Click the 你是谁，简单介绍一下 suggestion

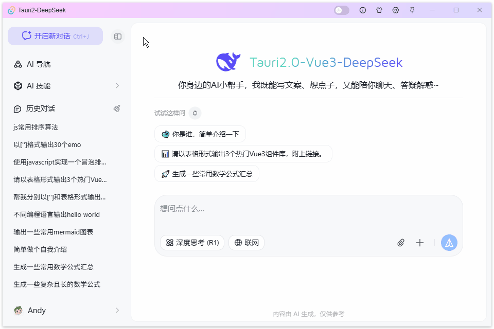pyautogui.click(x=201, y=134)
